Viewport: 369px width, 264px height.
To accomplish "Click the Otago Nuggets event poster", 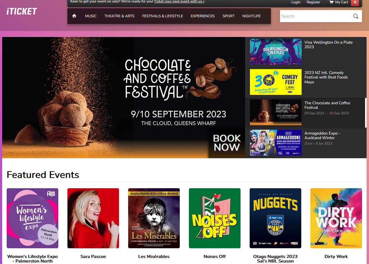I will point(275,218).
